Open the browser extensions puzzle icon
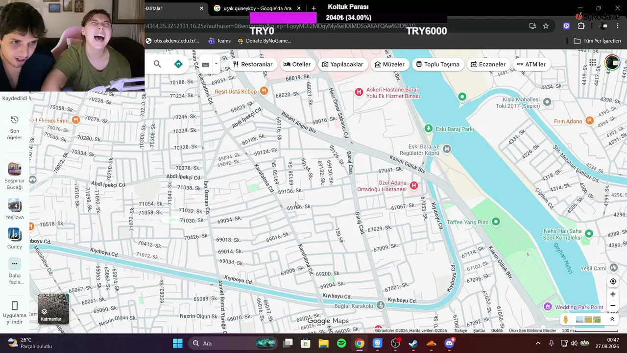 (x=581, y=26)
